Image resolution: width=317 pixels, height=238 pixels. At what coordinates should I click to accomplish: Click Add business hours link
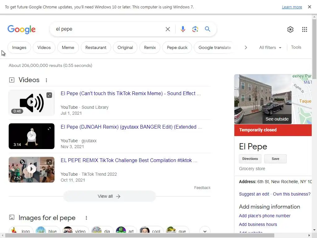[x=258, y=224]
